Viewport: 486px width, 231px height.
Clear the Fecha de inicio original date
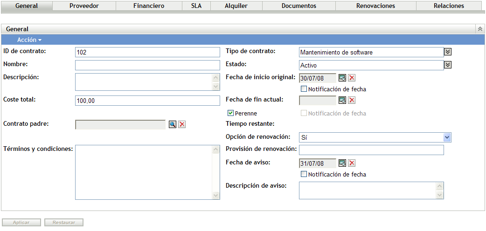[x=352, y=78]
